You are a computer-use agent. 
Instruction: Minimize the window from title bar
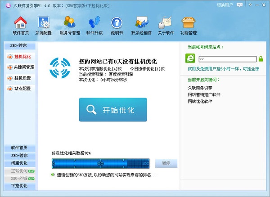(257, 5)
